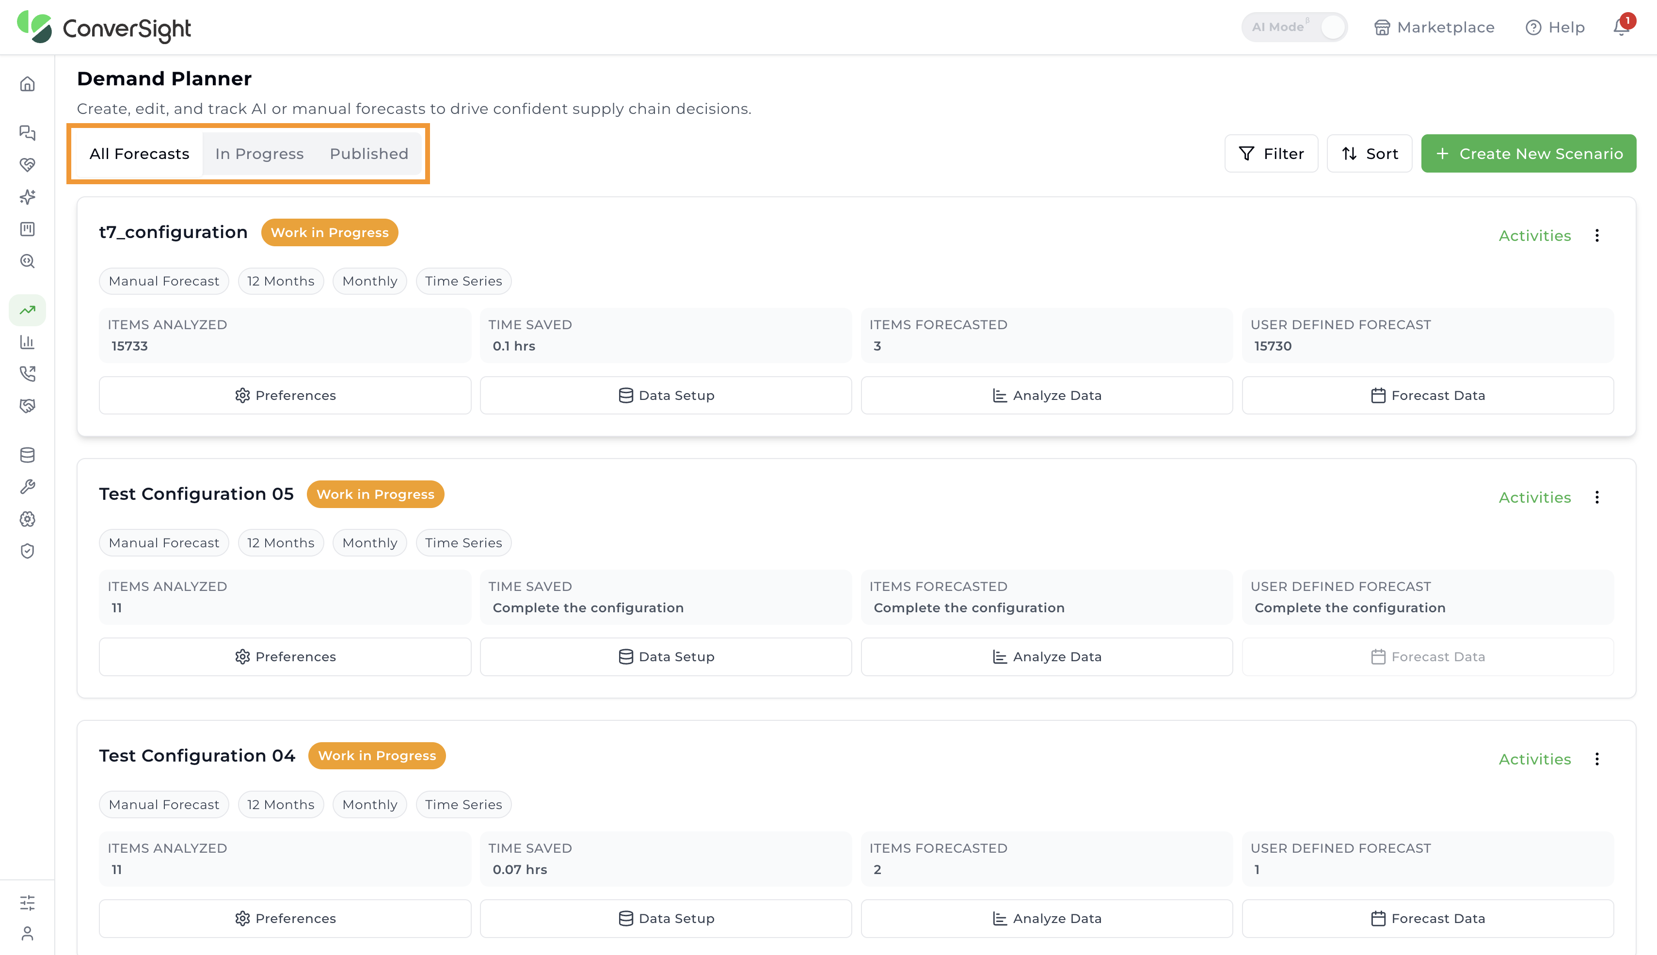Open Data Setup for Test Configuration 05
The image size is (1657, 955).
click(x=666, y=656)
